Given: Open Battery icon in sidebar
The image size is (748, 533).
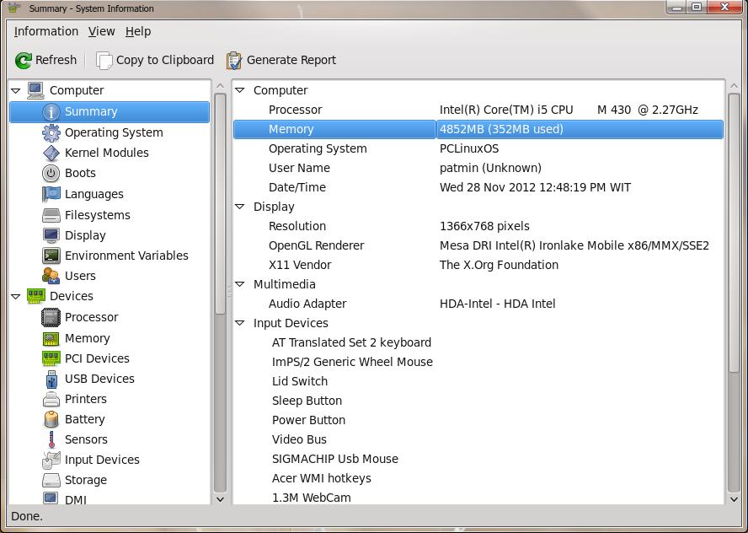Looking at the screenshot, I should click(x=51, y=419).
